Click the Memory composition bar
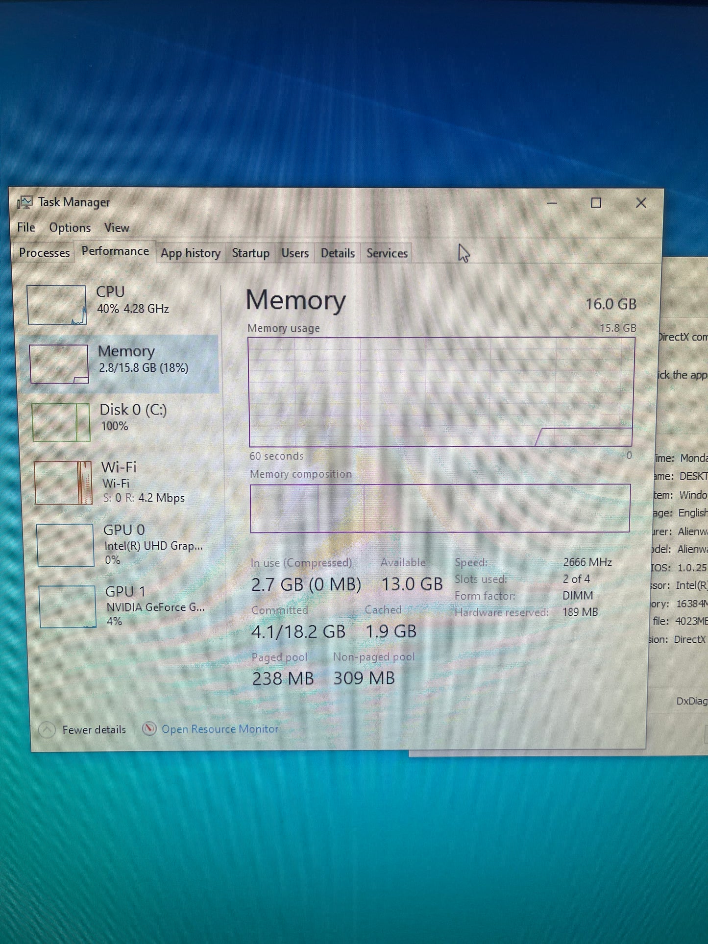The height and width of the screenshot is (944, 708). point(440,508)
